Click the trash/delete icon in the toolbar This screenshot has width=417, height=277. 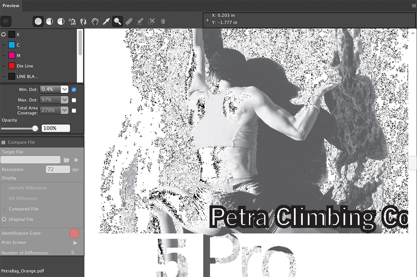(x=163, y=21)
